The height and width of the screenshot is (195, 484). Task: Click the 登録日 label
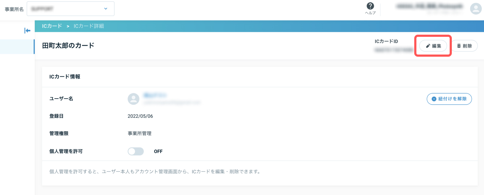click(x=56, y=116)
